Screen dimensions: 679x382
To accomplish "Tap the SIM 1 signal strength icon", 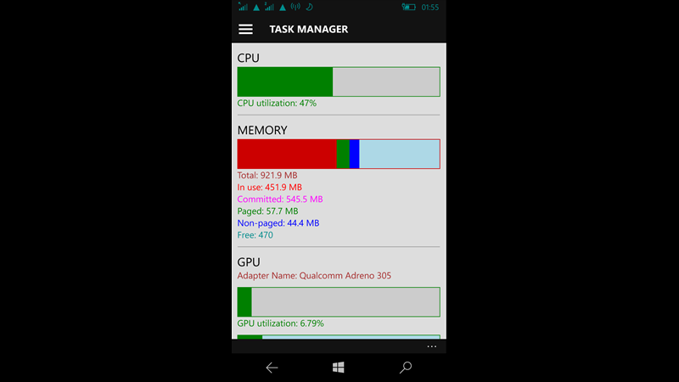I will [243, 8].
